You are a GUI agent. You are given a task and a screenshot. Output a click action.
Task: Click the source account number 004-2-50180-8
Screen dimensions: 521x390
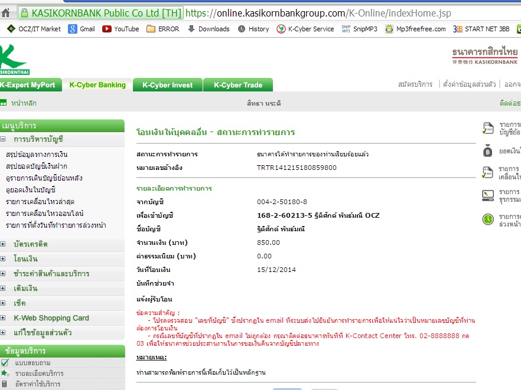(282, 202)
